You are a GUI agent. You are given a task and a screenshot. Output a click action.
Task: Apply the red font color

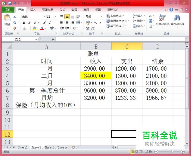click(42, 28)
